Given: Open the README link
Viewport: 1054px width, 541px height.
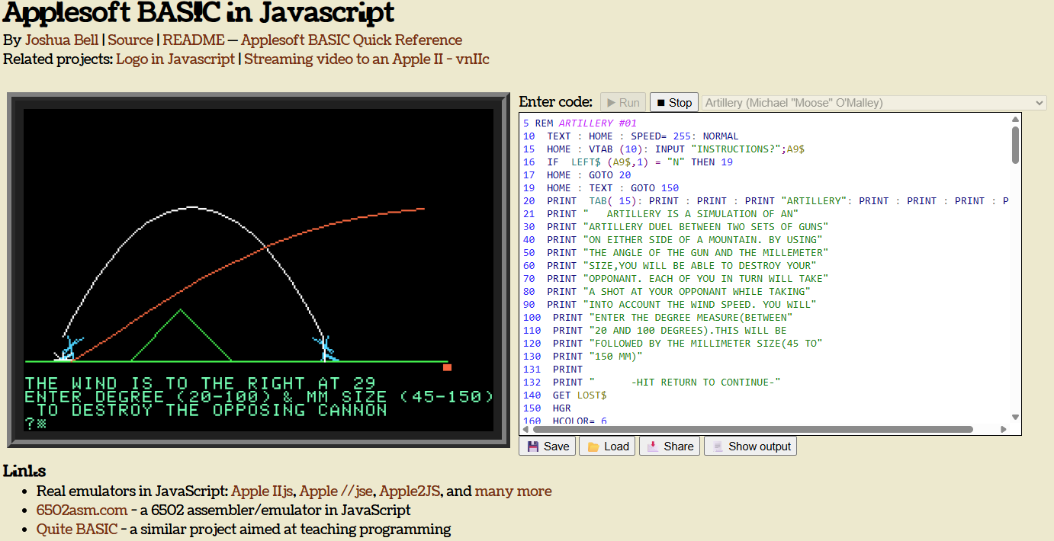Looking at the screenshot, I should tap(194, 40).
